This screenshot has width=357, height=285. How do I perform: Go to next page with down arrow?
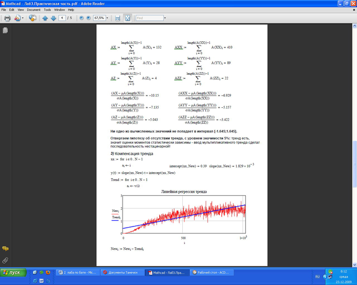click(53, 18)
